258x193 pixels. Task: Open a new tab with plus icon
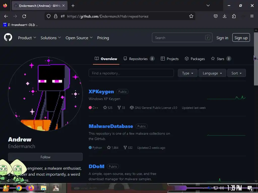click(73, 6)
